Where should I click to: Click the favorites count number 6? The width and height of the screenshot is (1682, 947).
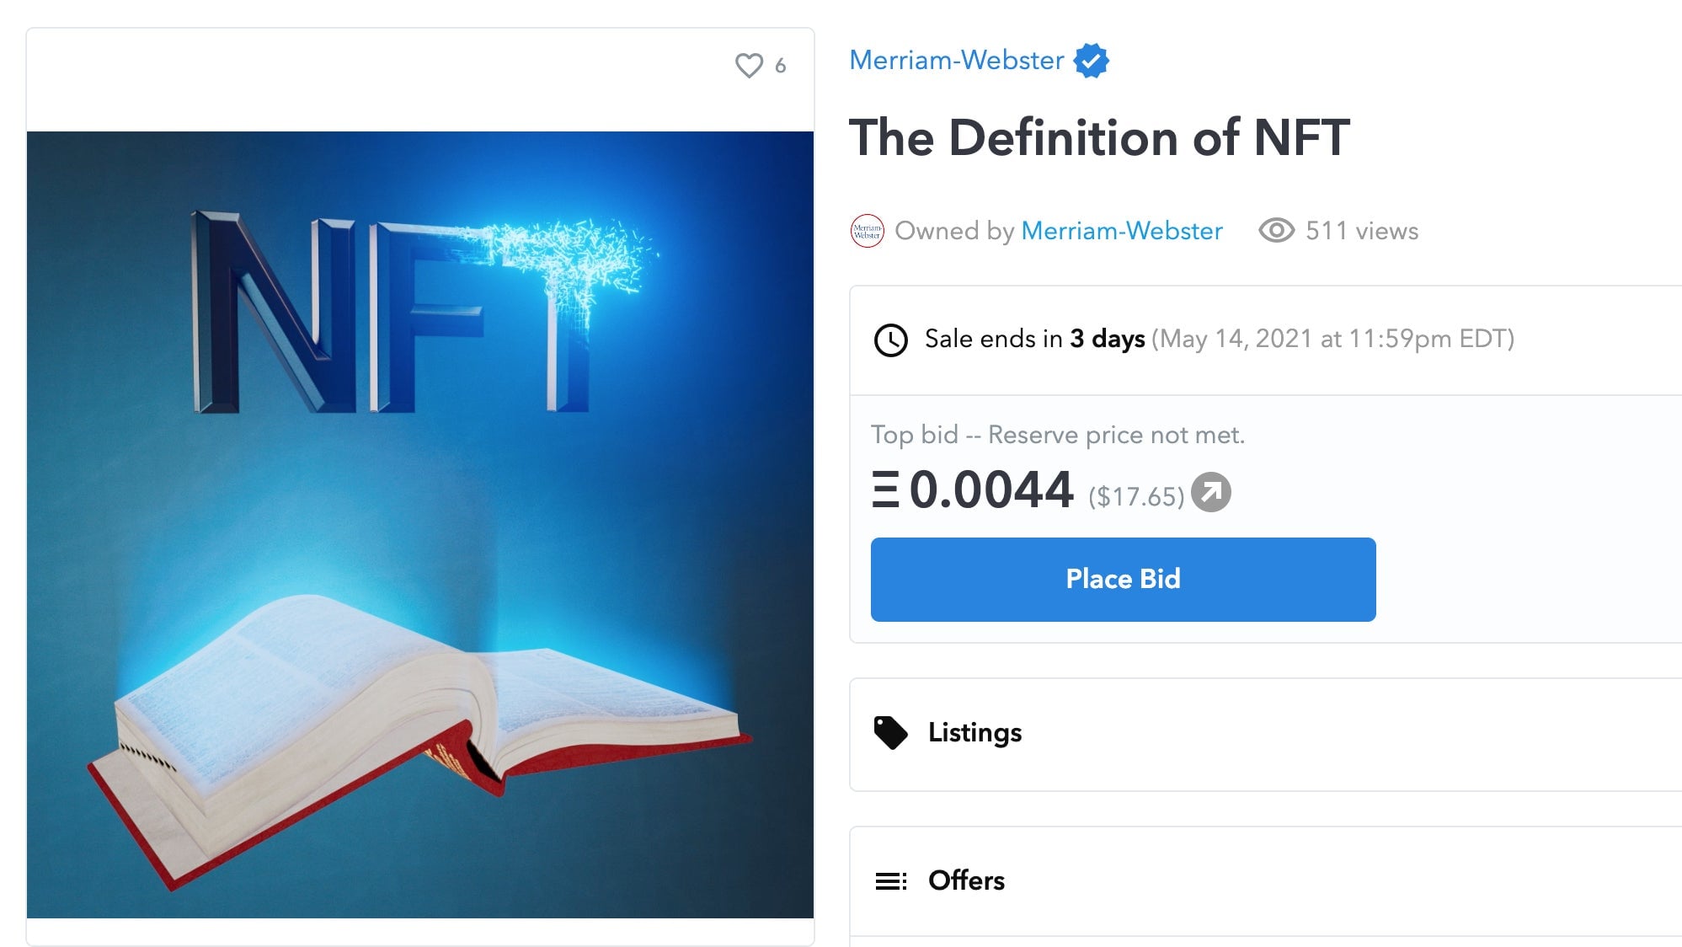pyautogui.click(x=781, y=66)
